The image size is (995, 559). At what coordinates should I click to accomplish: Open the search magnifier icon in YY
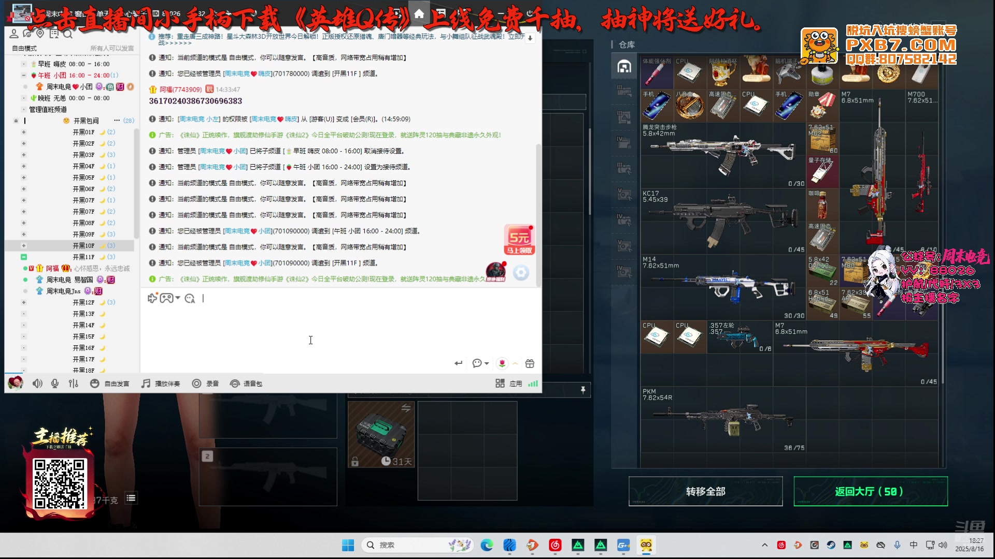click(68, 34)
